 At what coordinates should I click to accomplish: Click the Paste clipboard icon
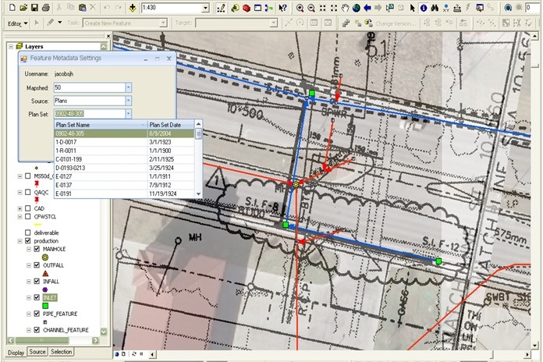pyautogui.click(x=83, y=7)
